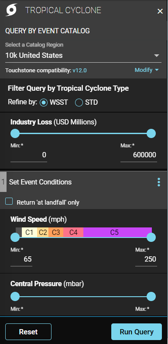Close the Tropical Cyclone panel

[160, 11]
